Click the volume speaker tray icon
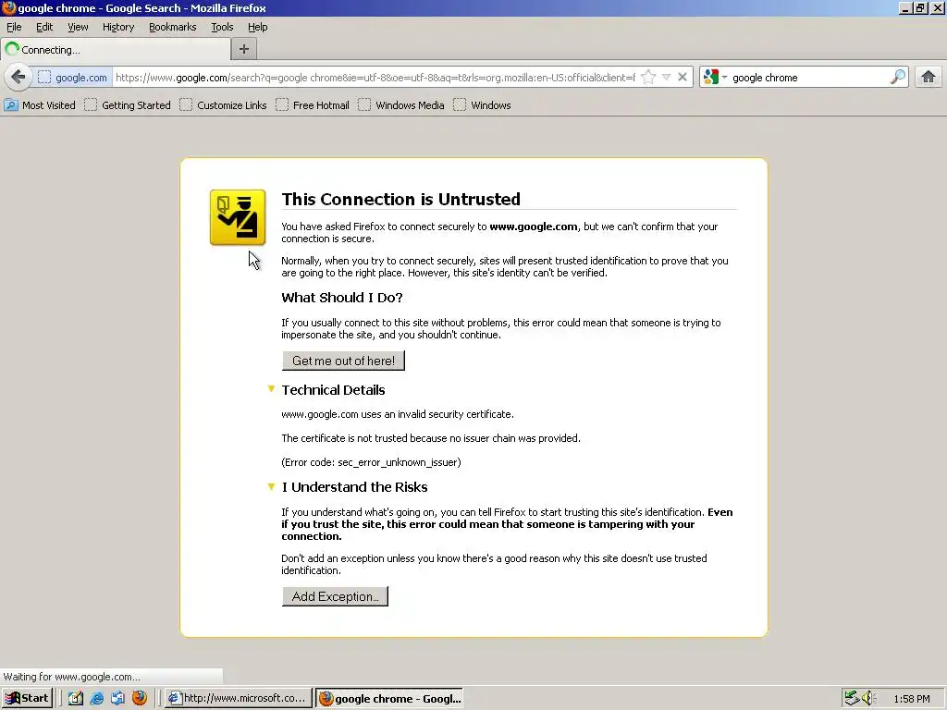Image resolution: width=947 pixels, height=710 pixels. [868, 698]
